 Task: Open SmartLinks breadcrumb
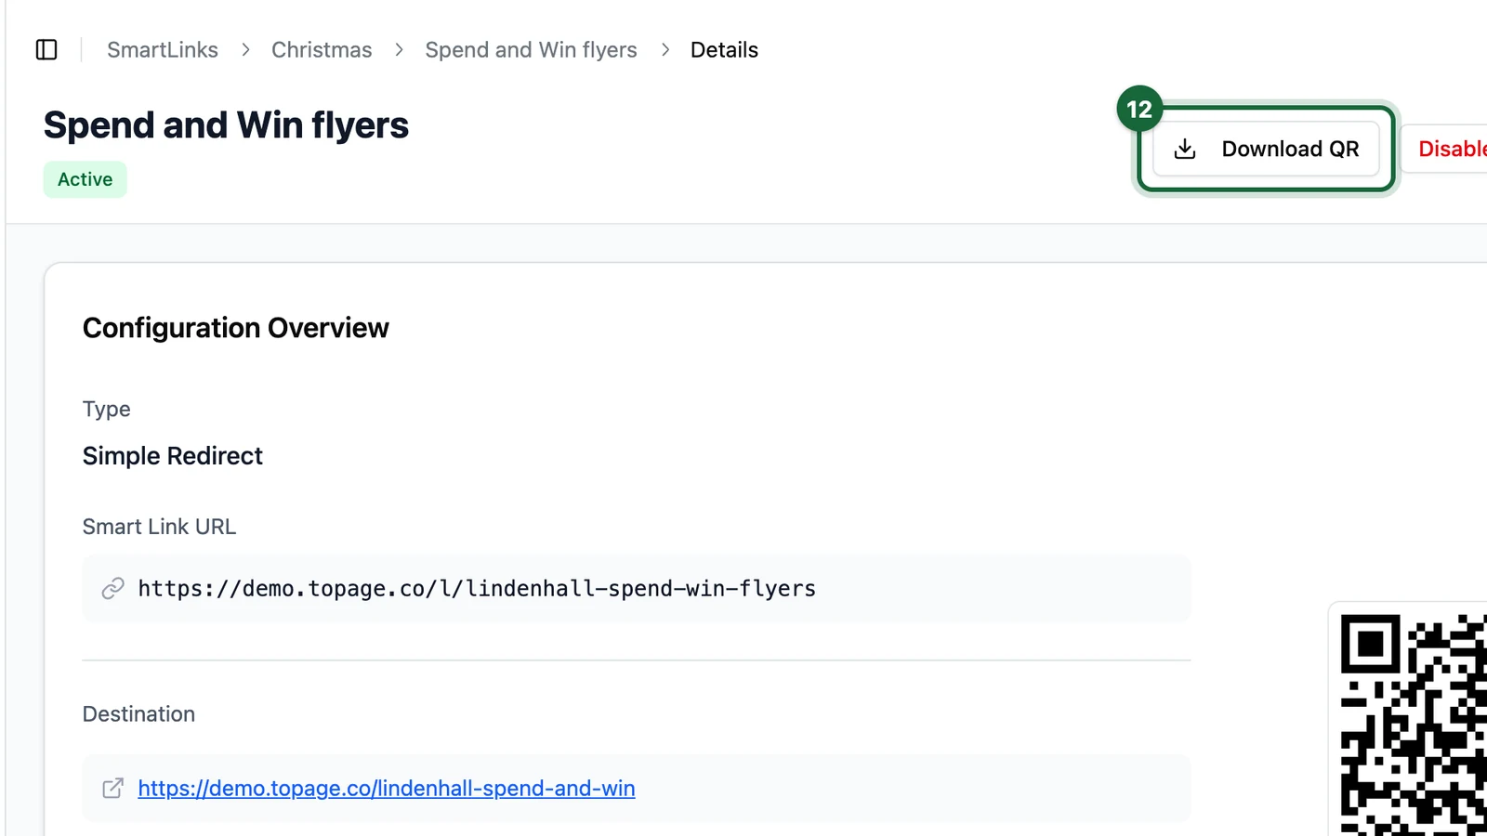click(x=163, y=50)
